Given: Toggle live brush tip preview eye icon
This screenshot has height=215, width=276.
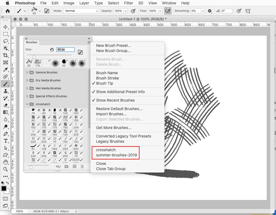Looking at the screenshot, I should [x=58, y=167].
